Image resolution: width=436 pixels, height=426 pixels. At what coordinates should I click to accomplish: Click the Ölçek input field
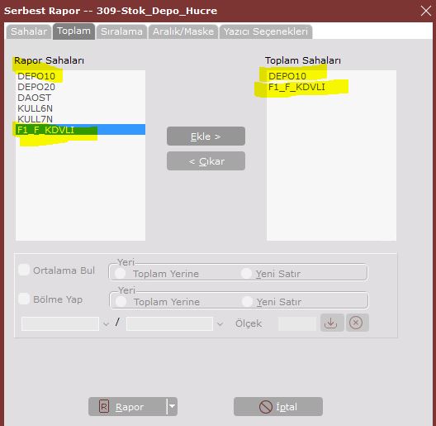(297, 323)
